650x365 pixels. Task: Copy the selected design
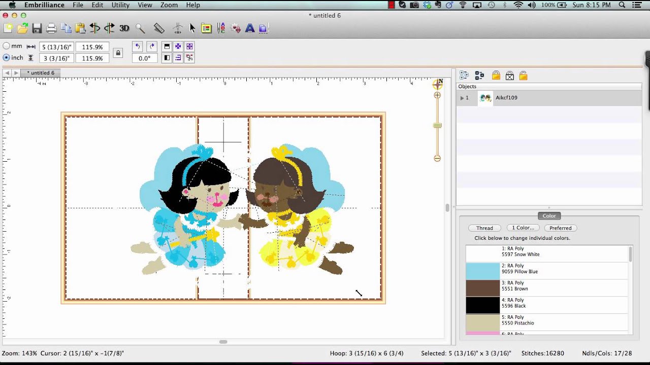[x=66, y=28]
